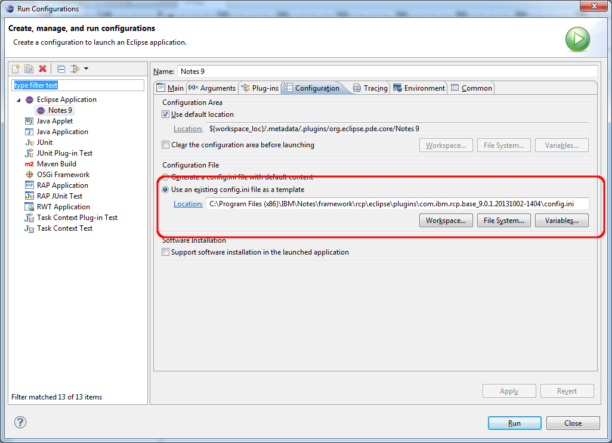Click the help question mark icon

click(x=20, y=422)
